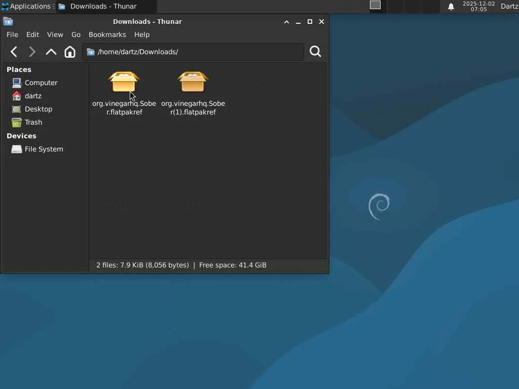519x389 pixels.
Task: Select org.vinegarhq.Sober(1).flatpakref package icon
Action: [193, 82]
